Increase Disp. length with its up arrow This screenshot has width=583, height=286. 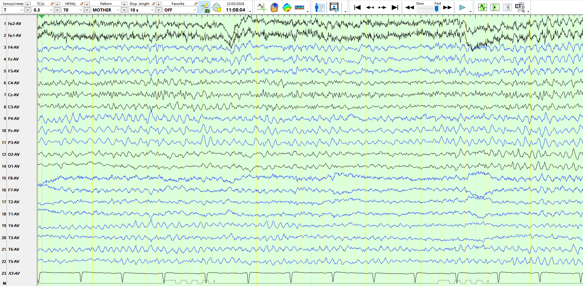[x=159, y=4]
